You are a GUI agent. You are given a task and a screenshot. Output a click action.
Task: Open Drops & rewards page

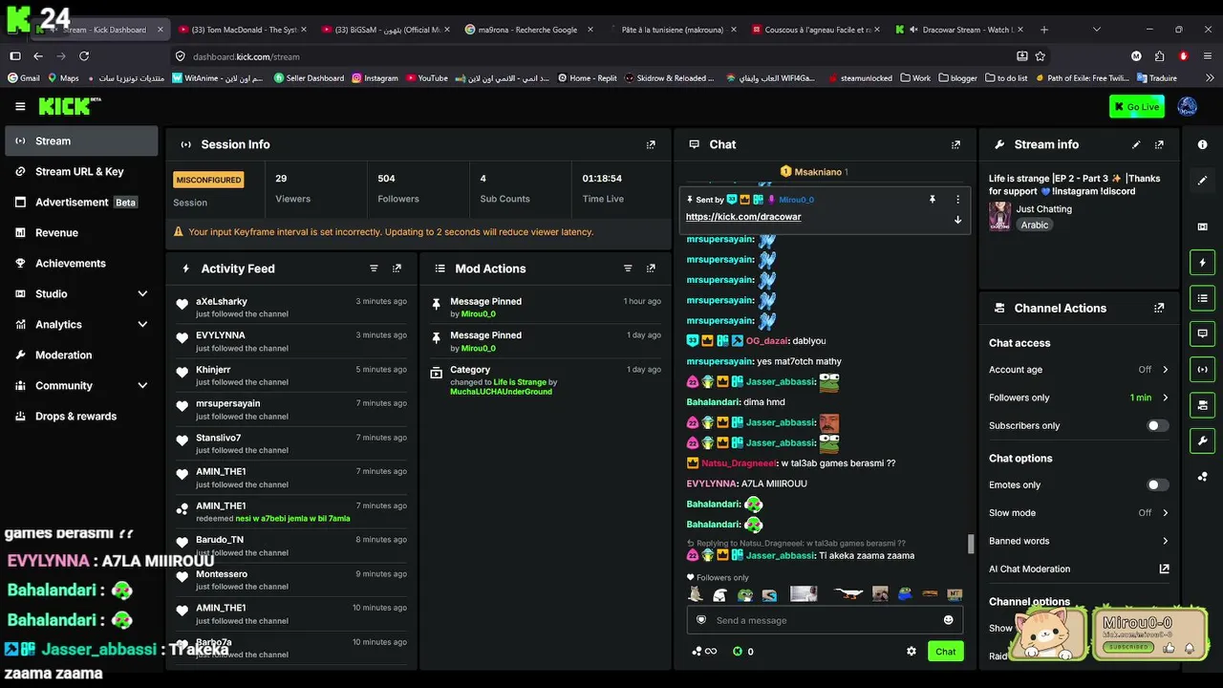click(x=79, y=417)
